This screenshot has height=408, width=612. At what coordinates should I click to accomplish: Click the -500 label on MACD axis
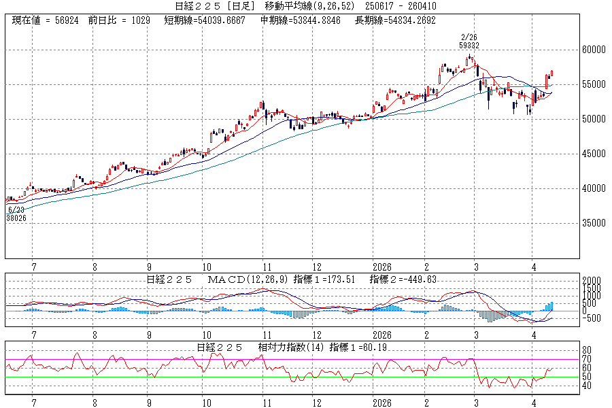tap(590, 318)
